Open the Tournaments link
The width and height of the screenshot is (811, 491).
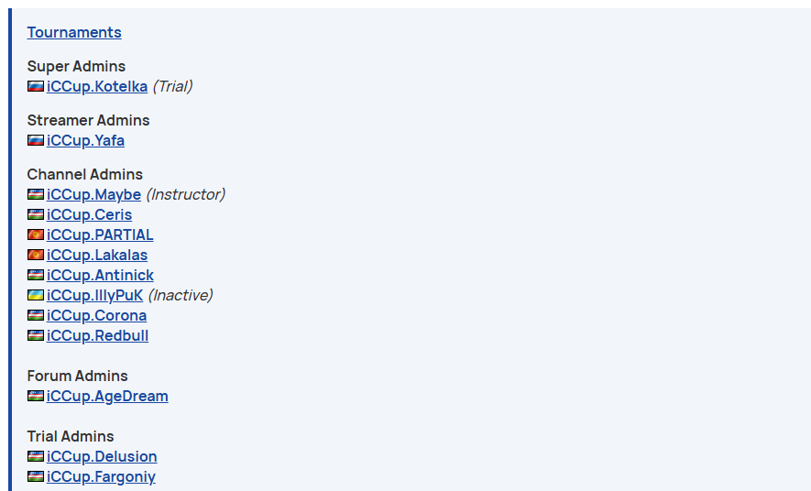(x=74, y=33)
